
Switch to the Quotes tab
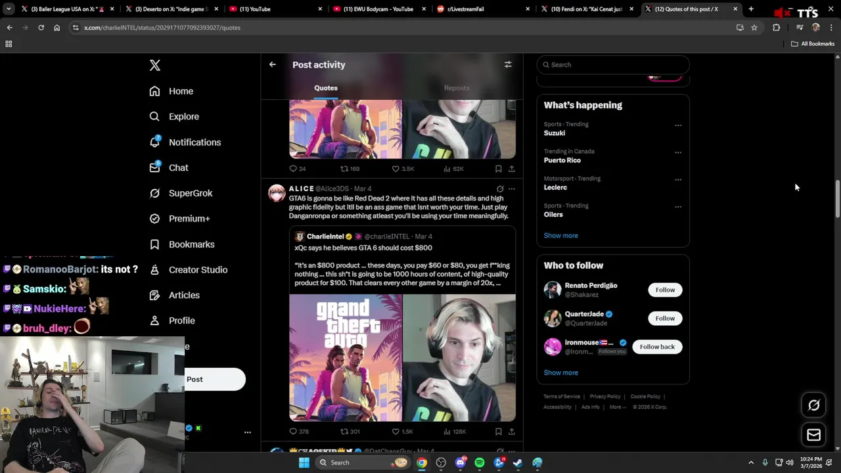[x=326, y=88]
